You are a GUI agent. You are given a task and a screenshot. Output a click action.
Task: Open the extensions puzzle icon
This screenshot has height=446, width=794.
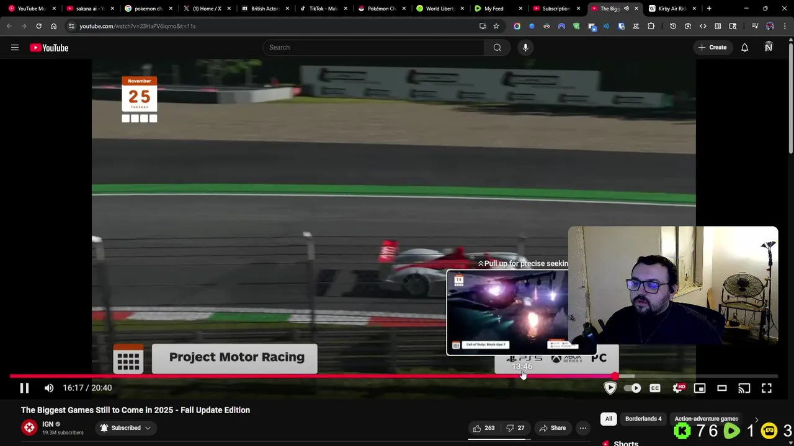[x=651, y=26]
